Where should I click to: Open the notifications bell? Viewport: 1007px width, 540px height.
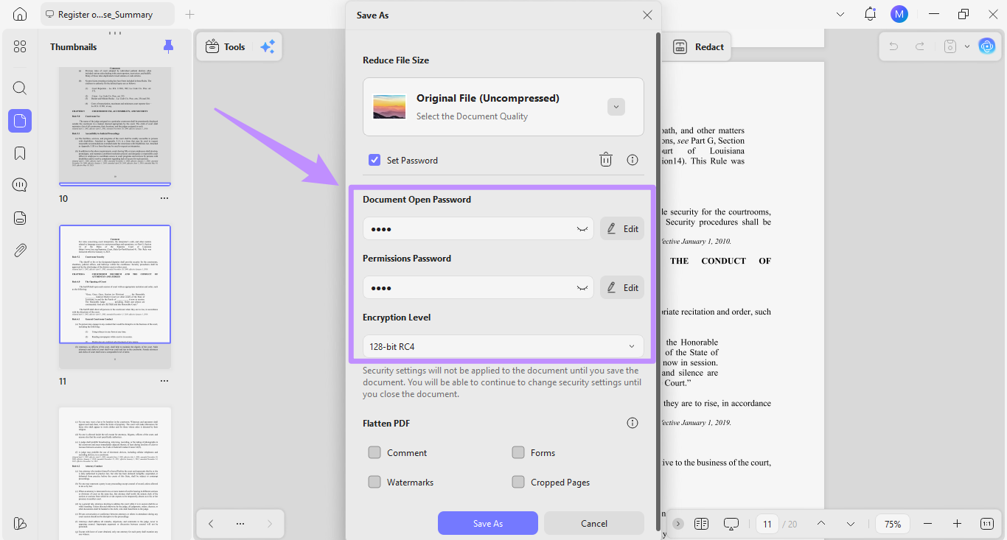870,14
